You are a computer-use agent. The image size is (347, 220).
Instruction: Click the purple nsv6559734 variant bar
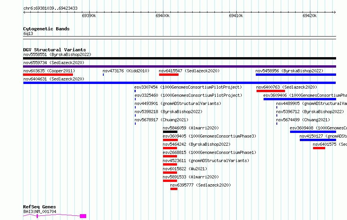coord(179,66)
